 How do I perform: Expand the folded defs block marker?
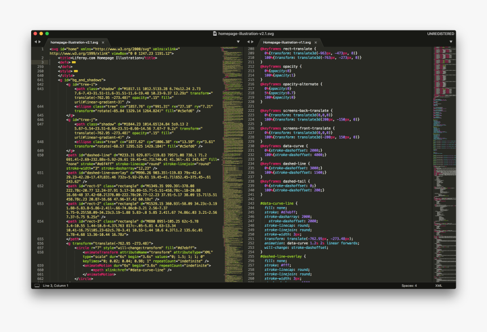tap(74, 62)
